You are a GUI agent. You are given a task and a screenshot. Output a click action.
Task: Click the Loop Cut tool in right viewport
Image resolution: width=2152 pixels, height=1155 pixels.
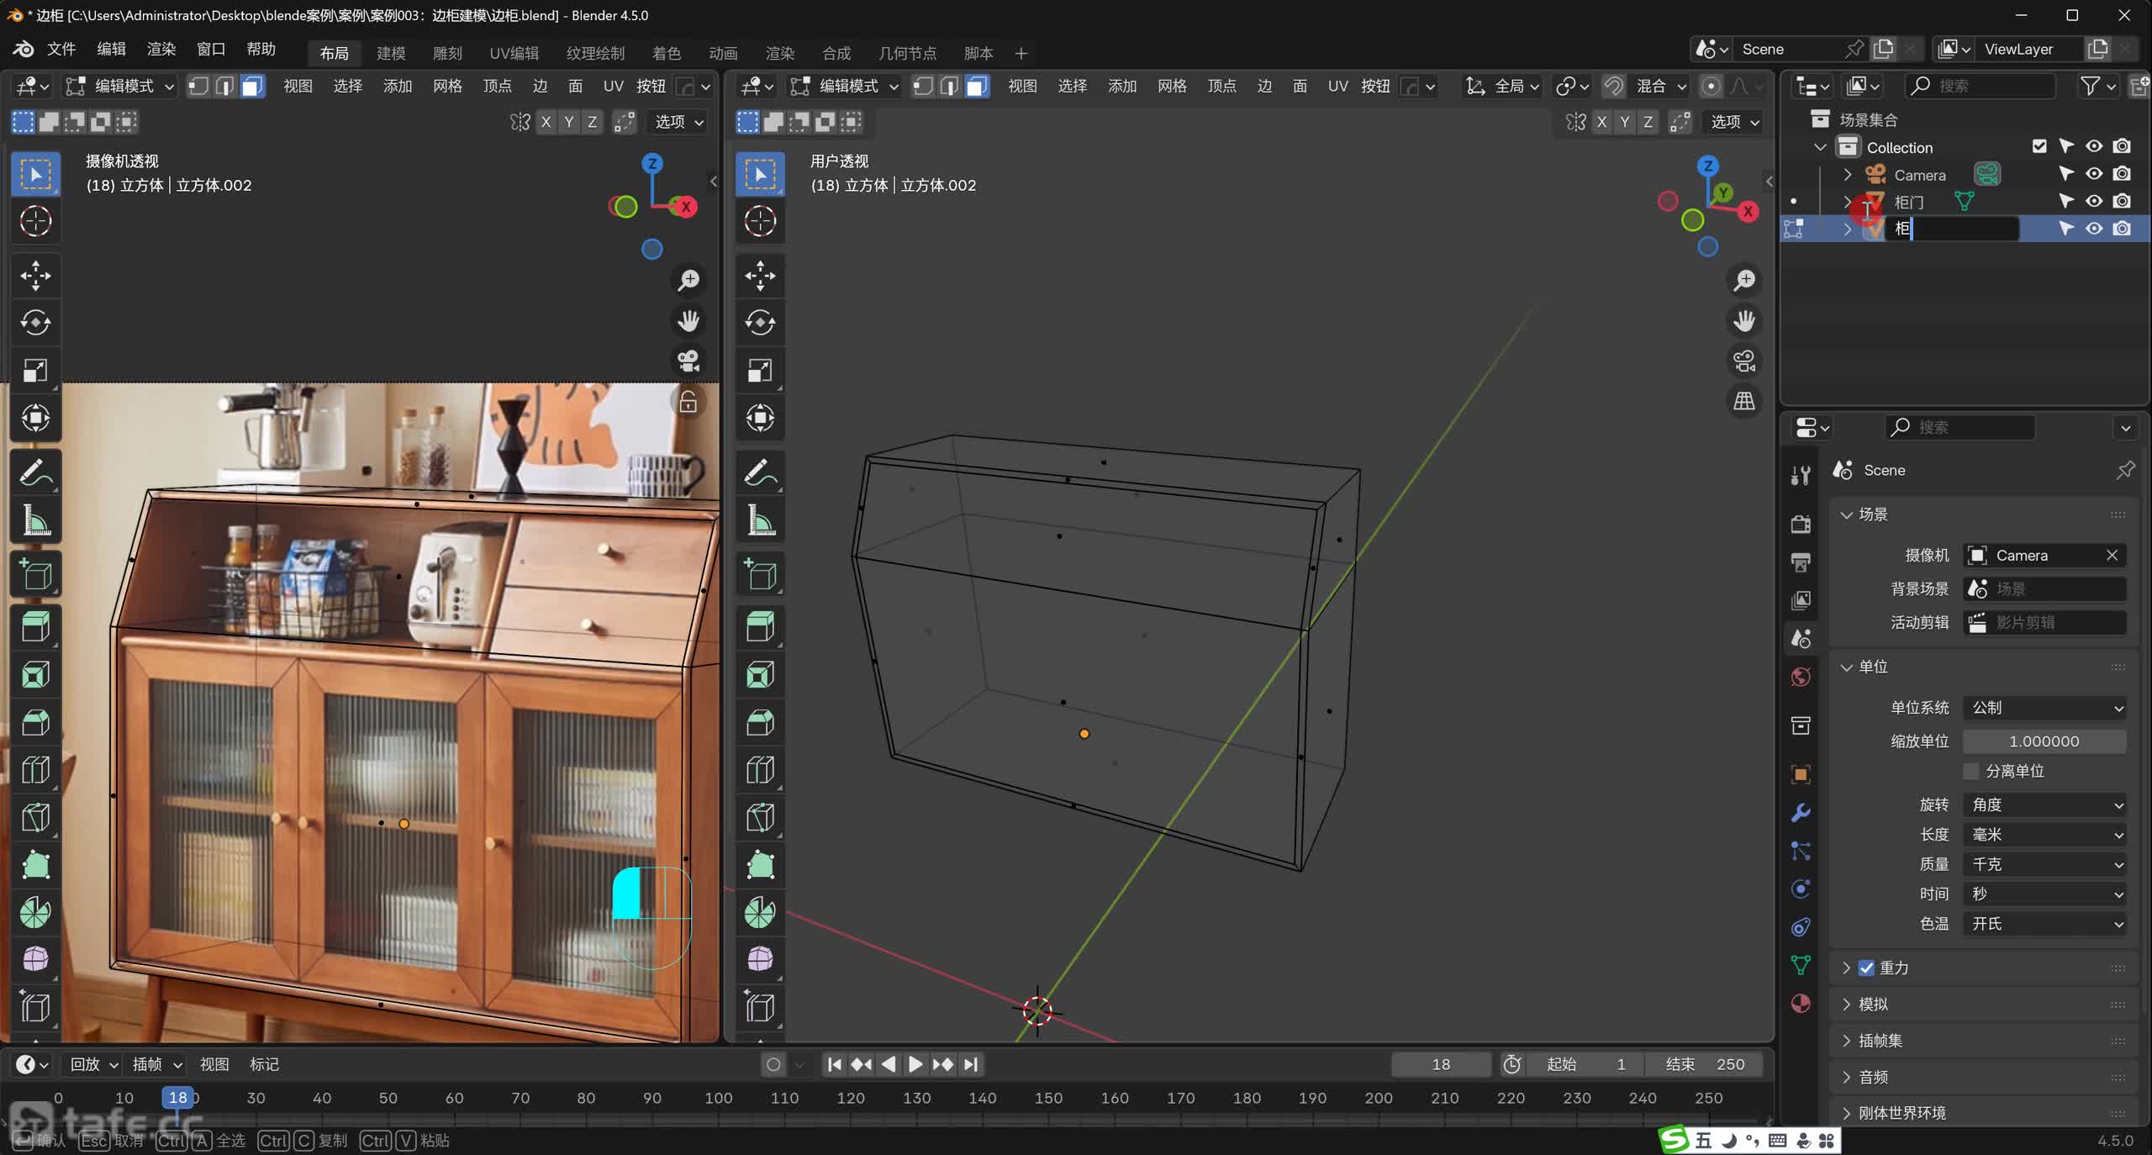click(x=760, y=770)
